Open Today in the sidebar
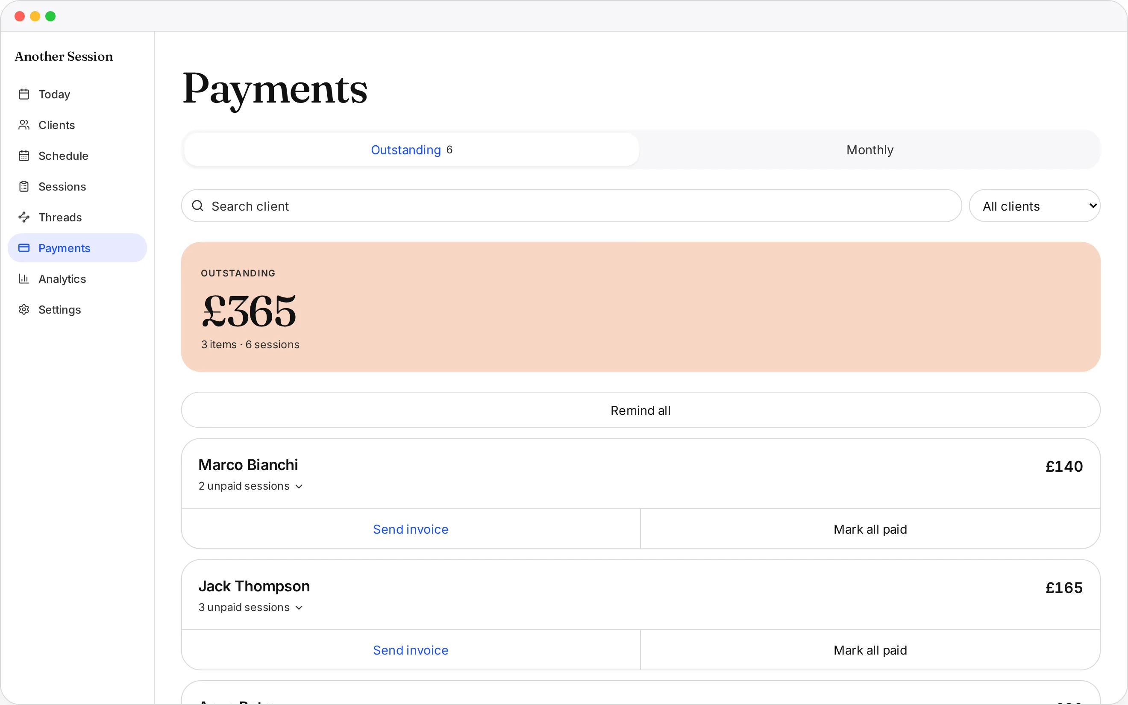The width and height of the screenshot is (1128, 705). click(x=77, y=94)
